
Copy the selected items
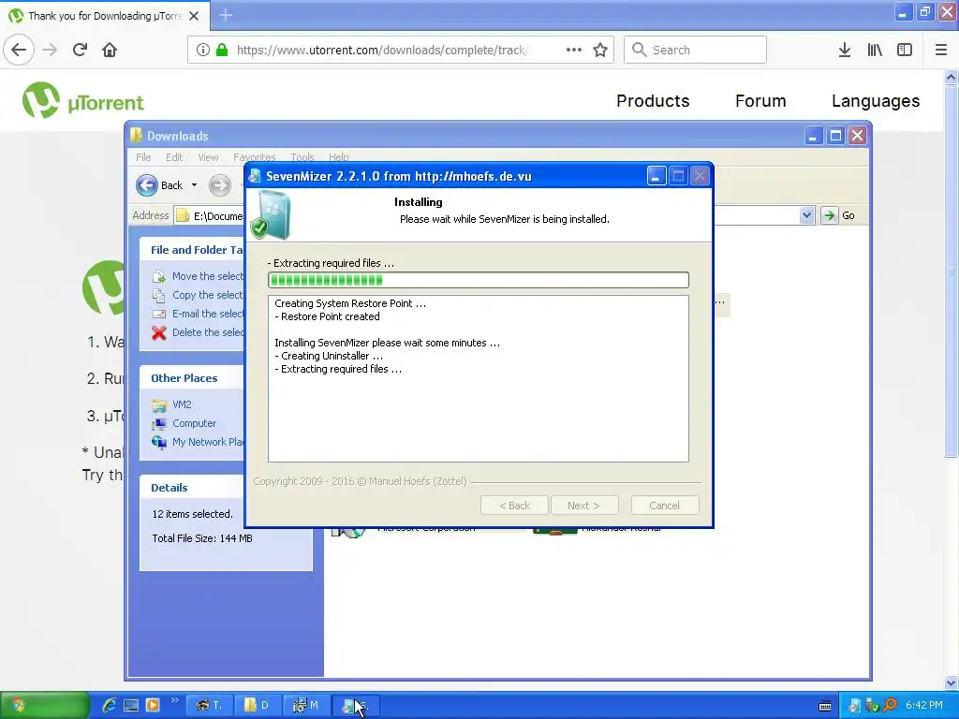pos(197,295)
